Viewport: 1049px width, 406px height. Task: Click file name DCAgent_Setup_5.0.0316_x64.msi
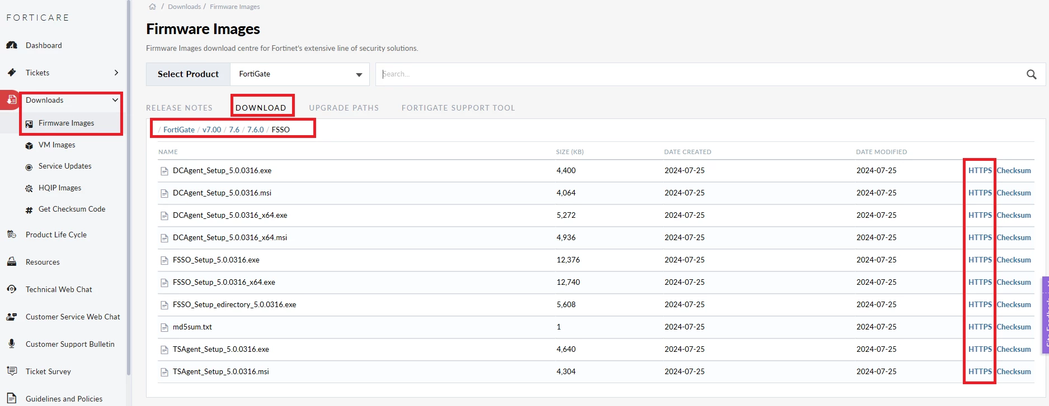coord(230,237)
